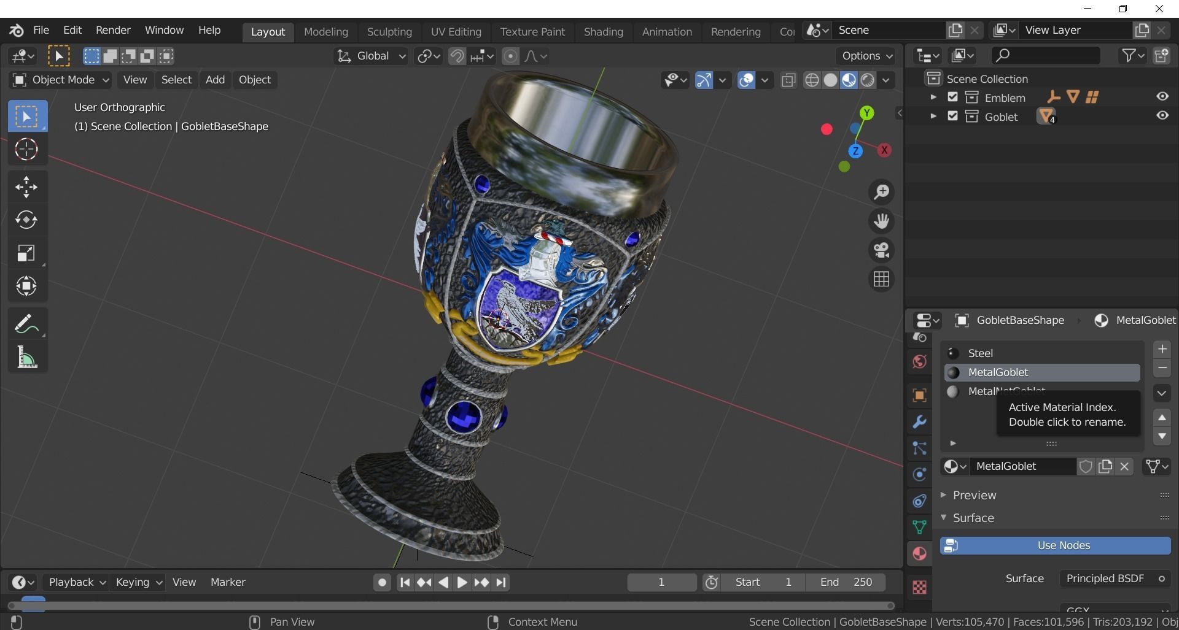Switch perspective/orthographic grid icon
The image size is (1179, 630).
coord(881,279)
